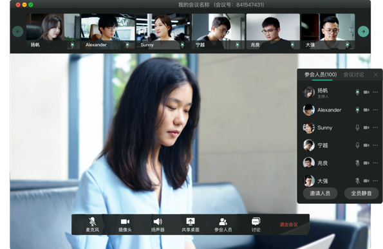Switch to the 会议讨论 tab
This screenshot has height=249, width=383.
click(353, 75)
